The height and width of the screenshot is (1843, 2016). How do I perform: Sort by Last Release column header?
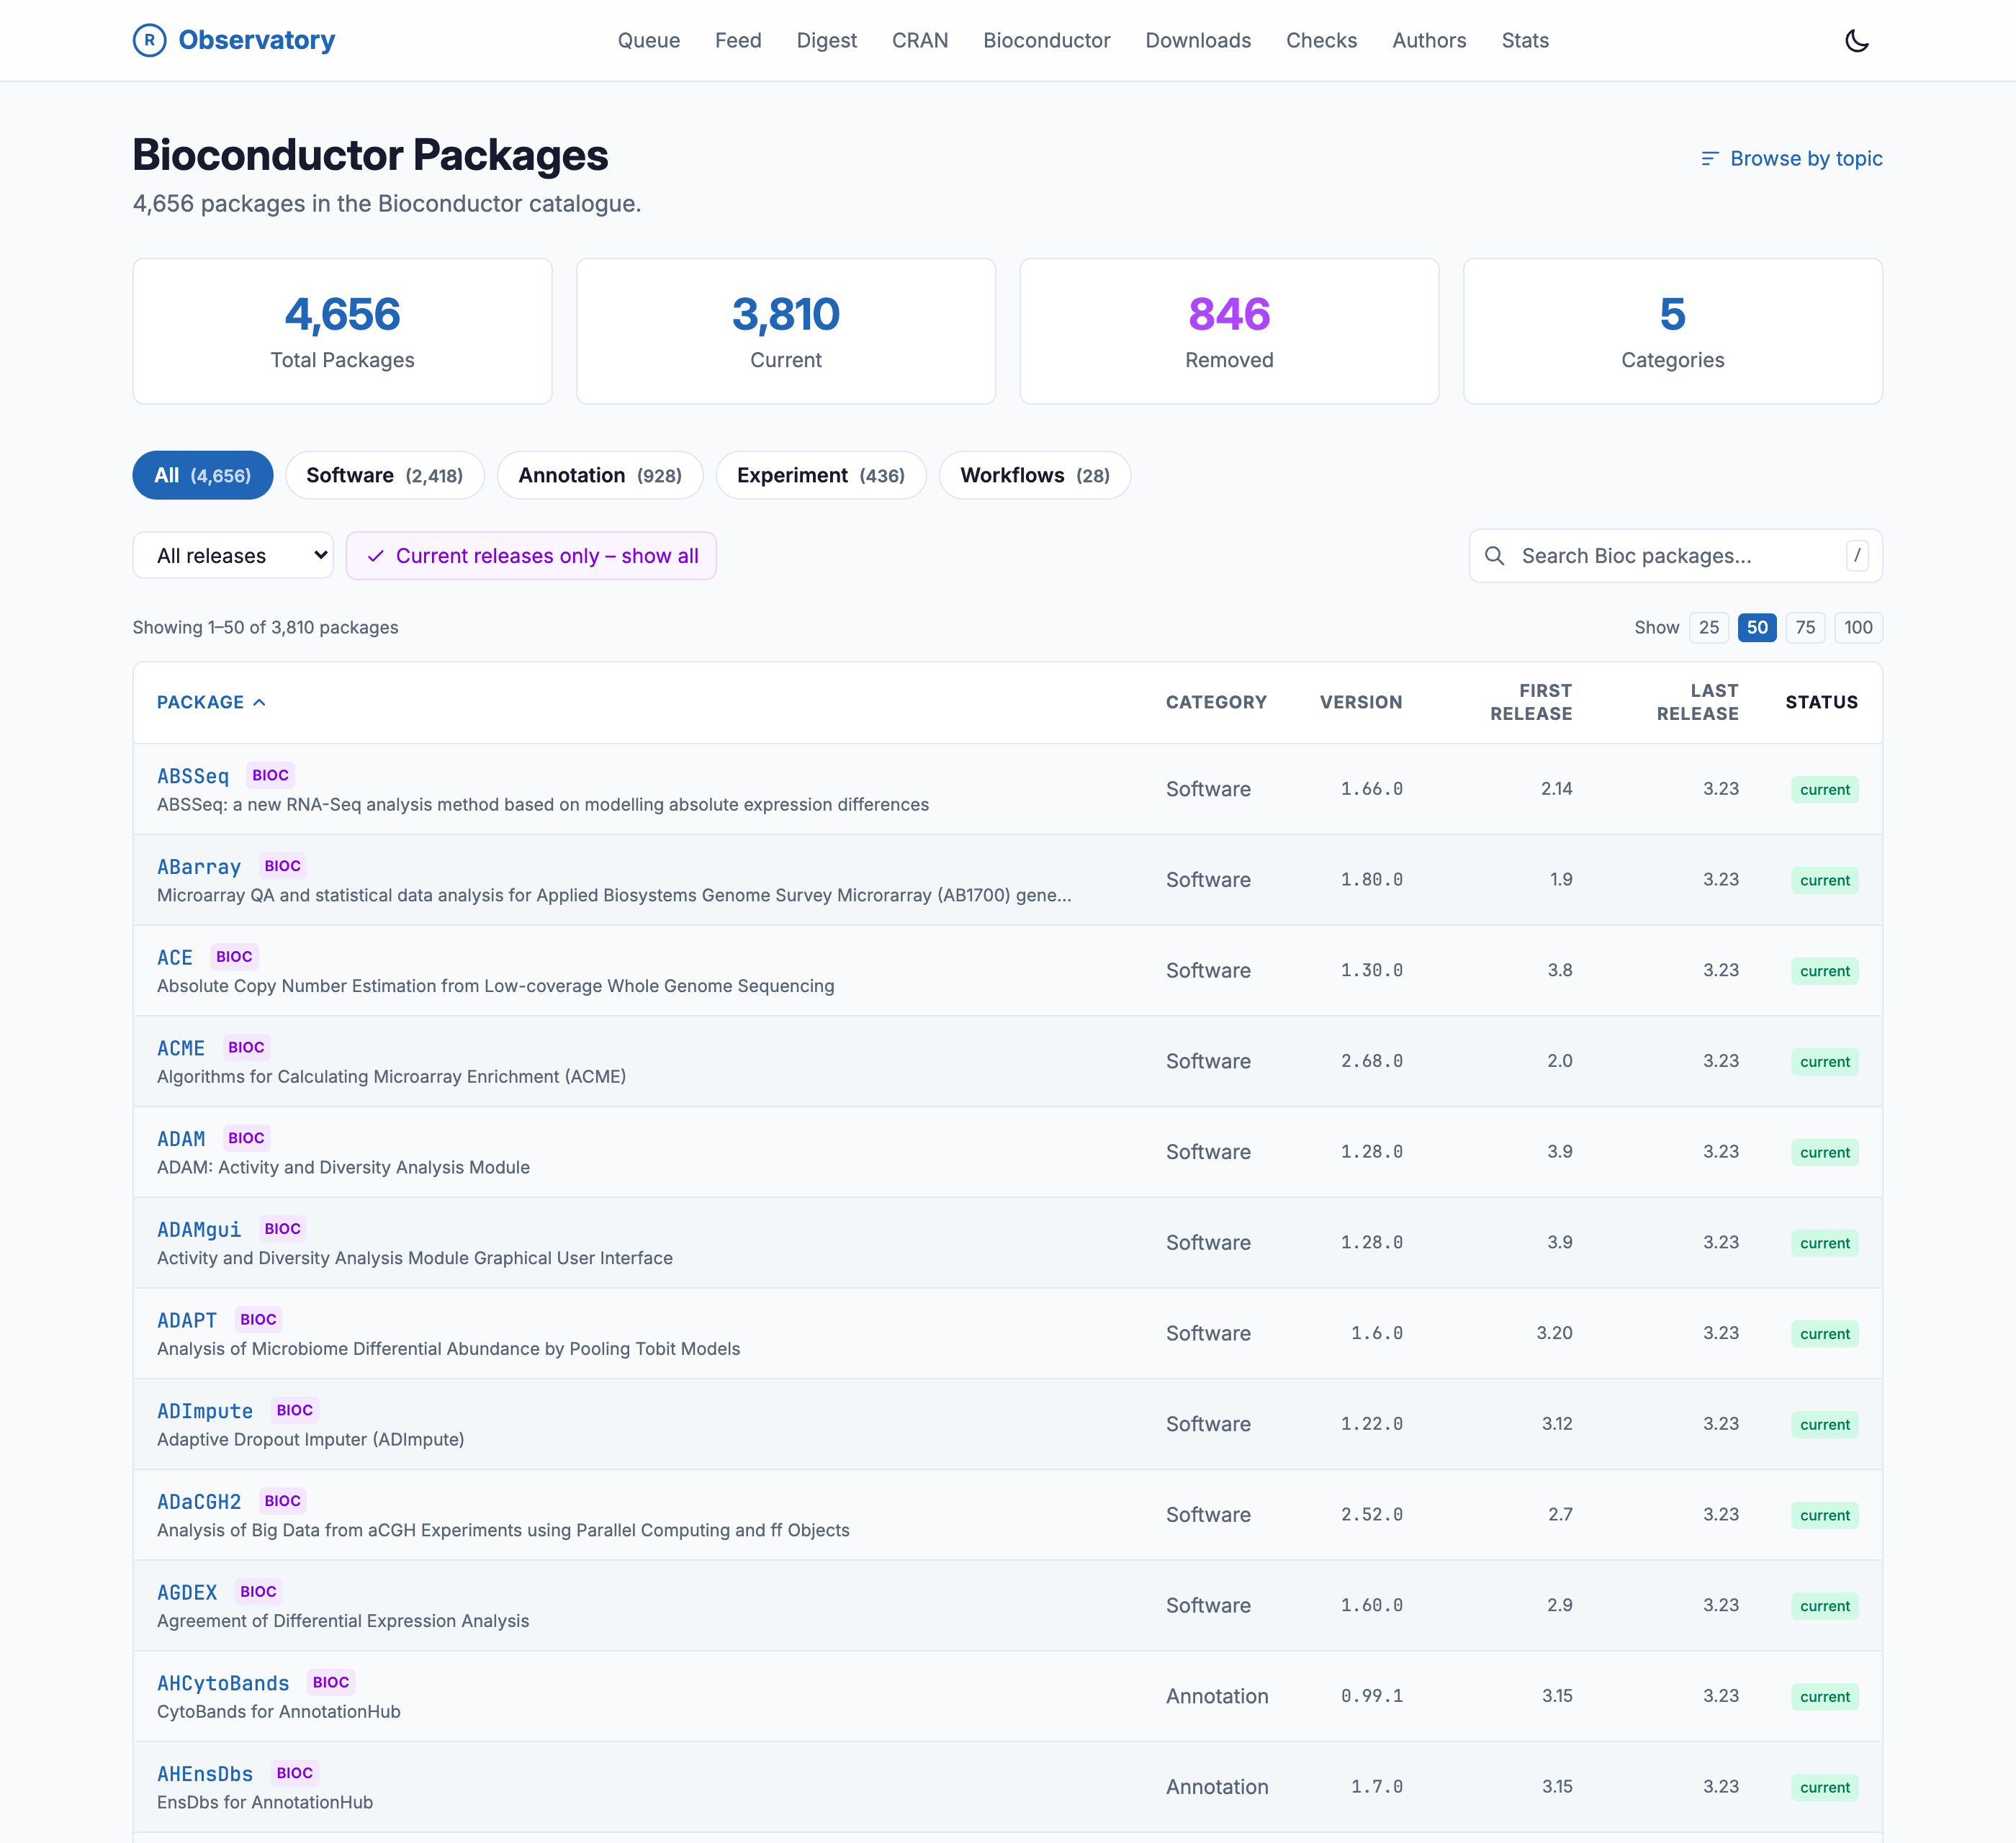(x=1697, y=702)
